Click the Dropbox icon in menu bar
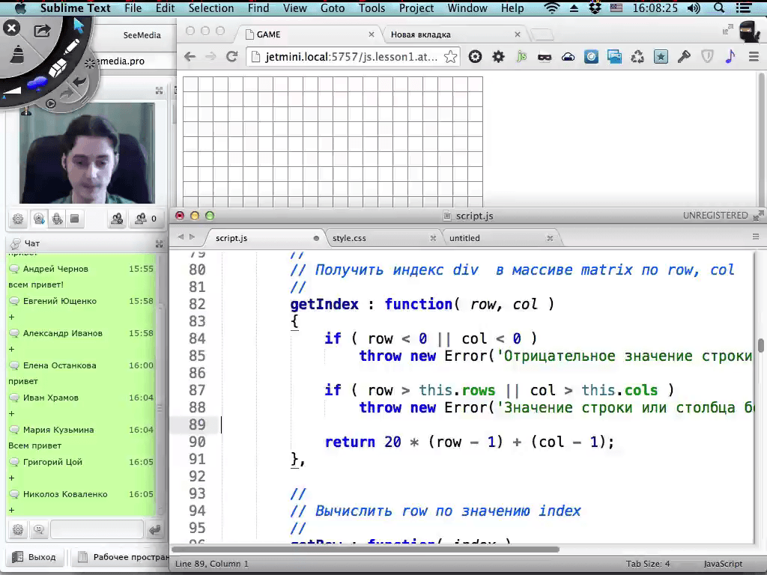767x575 pixels. click(x=595, y=8)
